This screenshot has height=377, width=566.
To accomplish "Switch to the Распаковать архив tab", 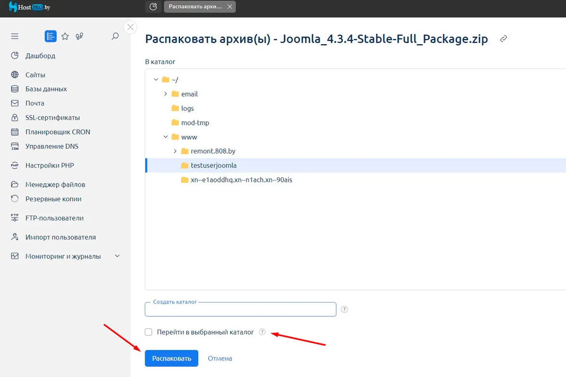I will (x=195, y=7).
